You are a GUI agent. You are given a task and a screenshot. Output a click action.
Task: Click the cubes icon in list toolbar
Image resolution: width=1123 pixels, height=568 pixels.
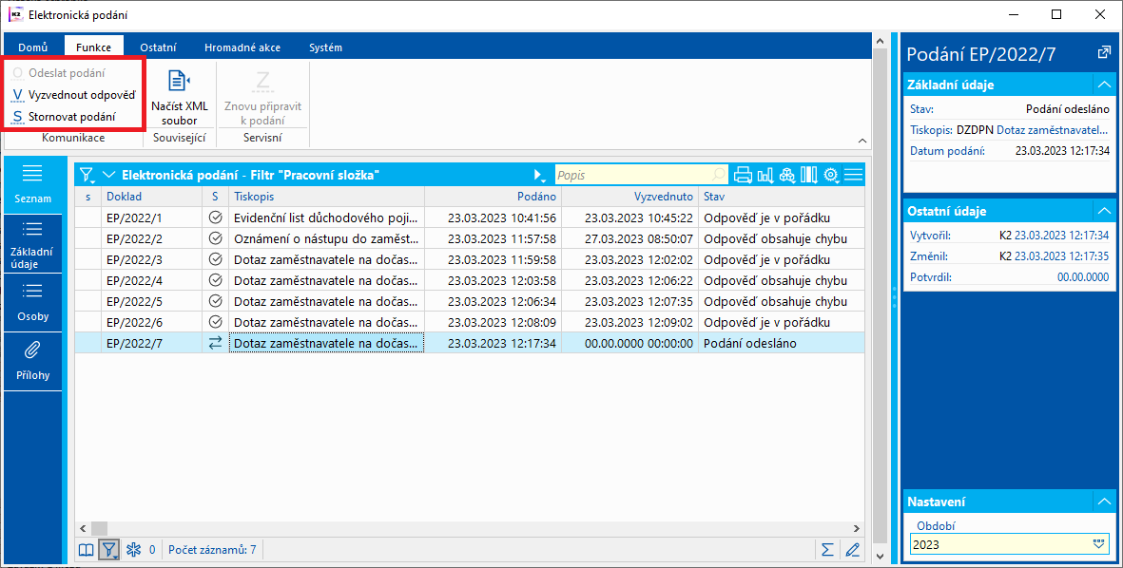787,175
